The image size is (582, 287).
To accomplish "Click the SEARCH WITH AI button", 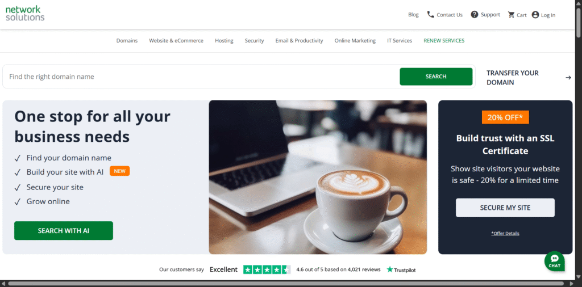I will (64, 231).
